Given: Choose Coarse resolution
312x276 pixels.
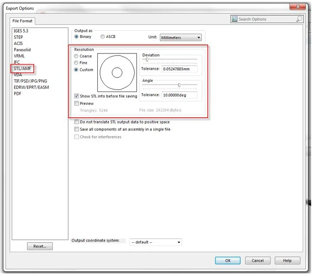Looking at the screenshot, I should (76, 56).
